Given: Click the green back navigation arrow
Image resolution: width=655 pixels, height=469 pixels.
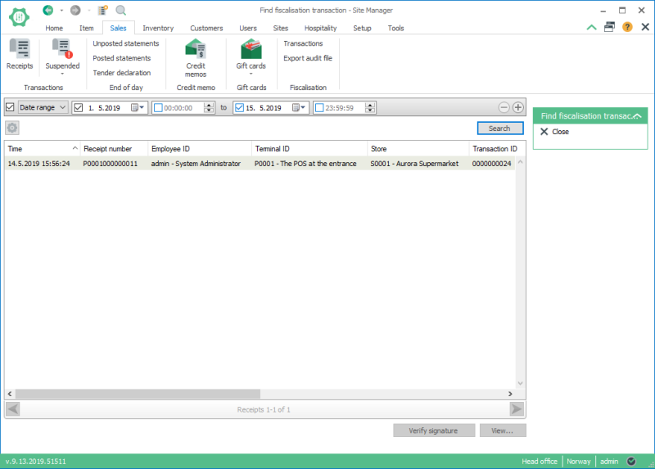Looking at the screenshot, I should coord(47,10).
